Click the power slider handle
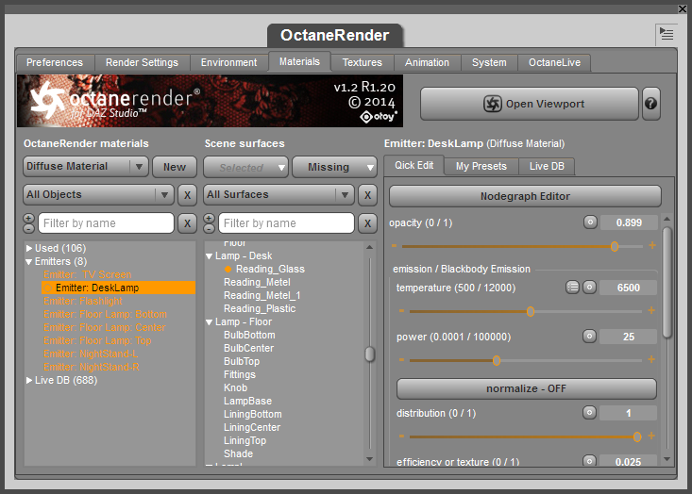 pyautogui.click(x=497, y=361)
